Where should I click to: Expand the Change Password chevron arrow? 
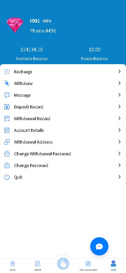(120, 165)
